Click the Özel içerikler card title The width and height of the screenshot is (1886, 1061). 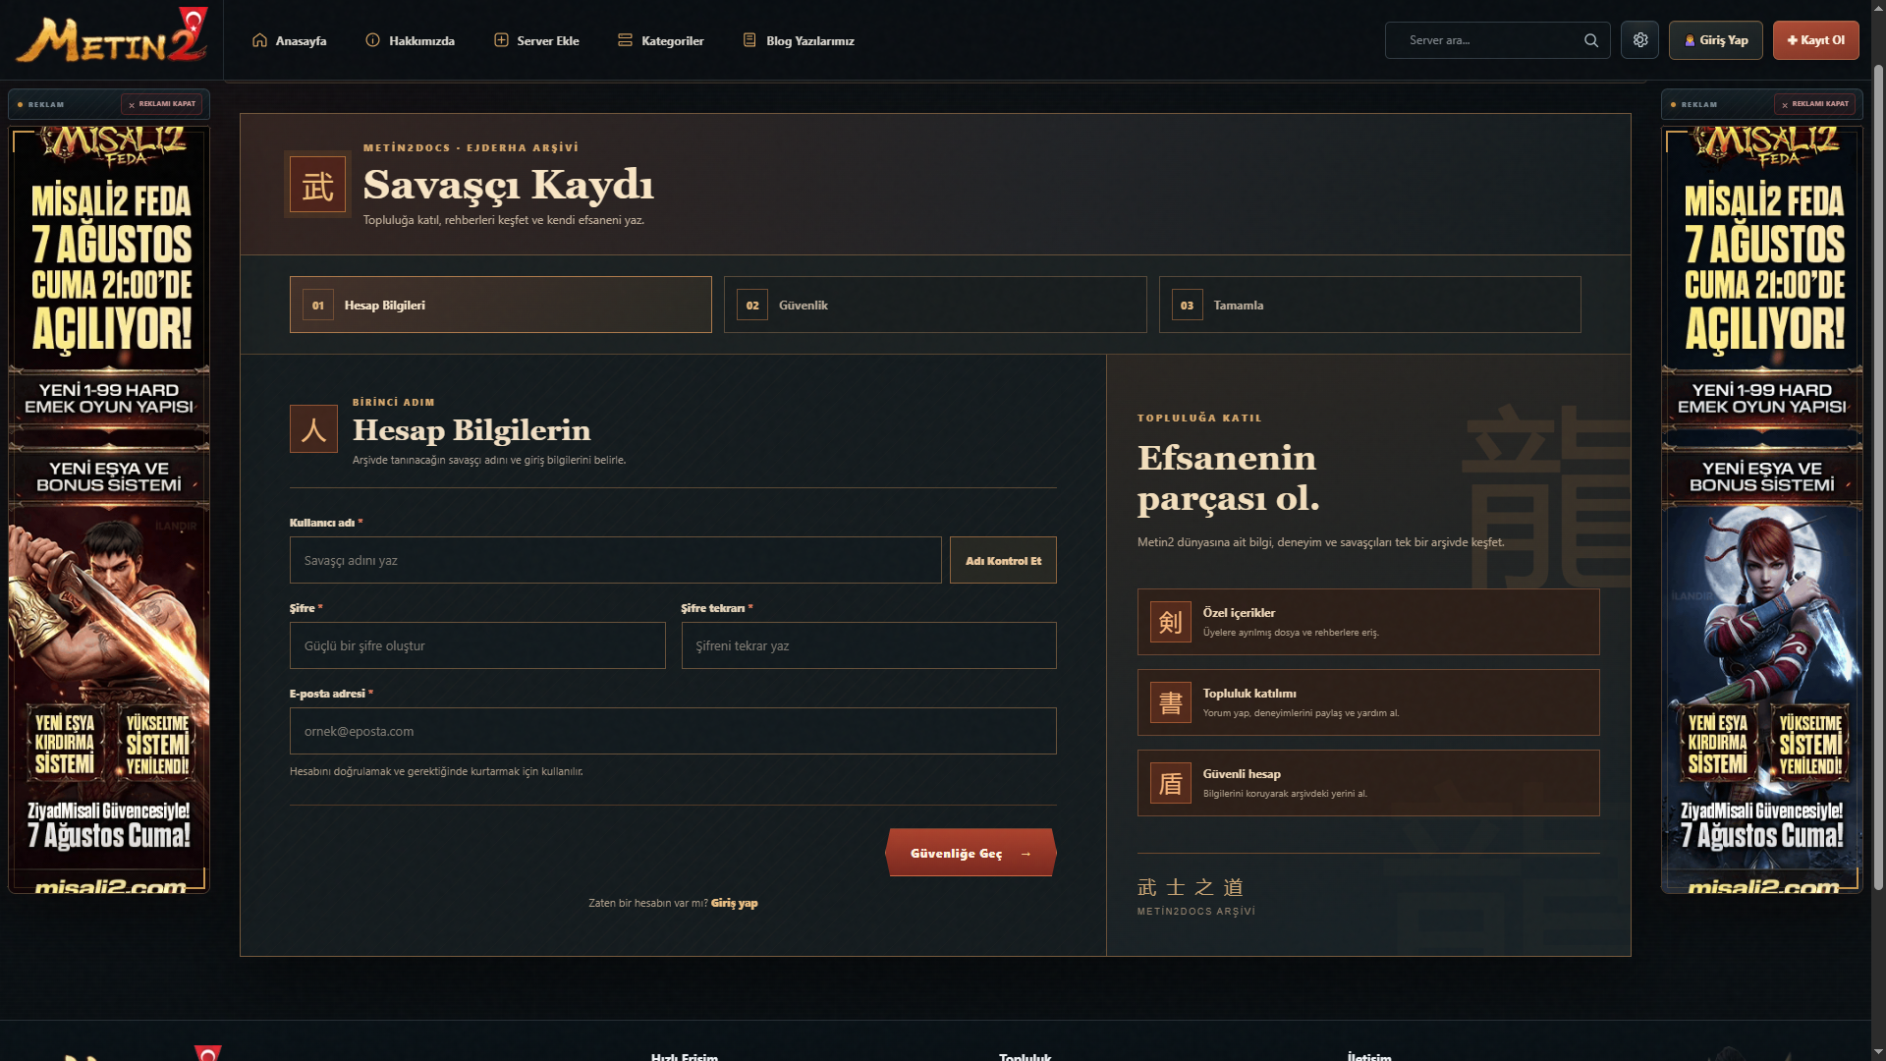point(1239,612)
